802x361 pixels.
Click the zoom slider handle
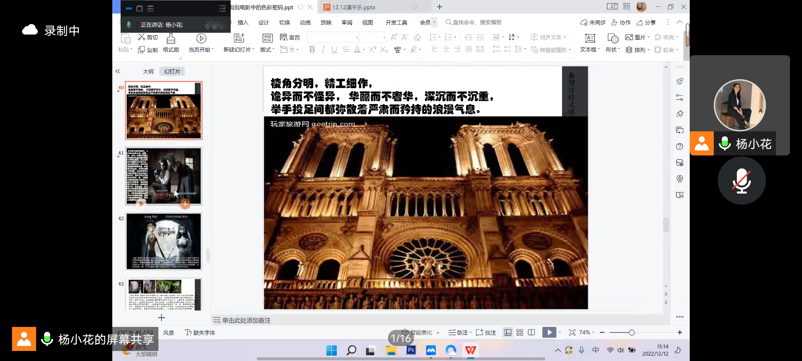coord(632,332)
